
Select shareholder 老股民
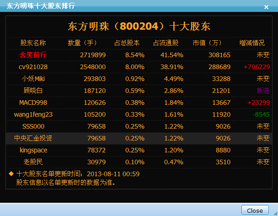[x=33, y=162]
